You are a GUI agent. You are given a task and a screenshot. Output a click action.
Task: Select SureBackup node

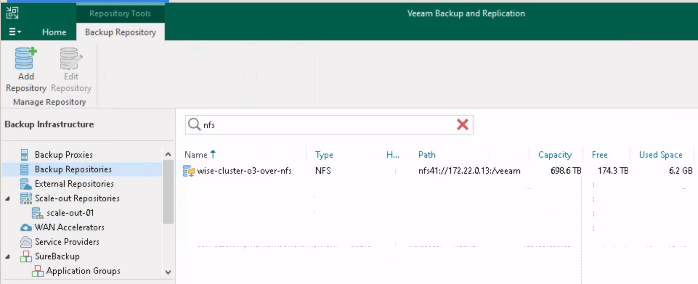57,256
